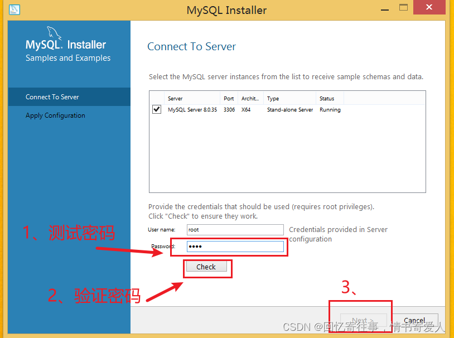Focus the Password input field

point(235,247)
